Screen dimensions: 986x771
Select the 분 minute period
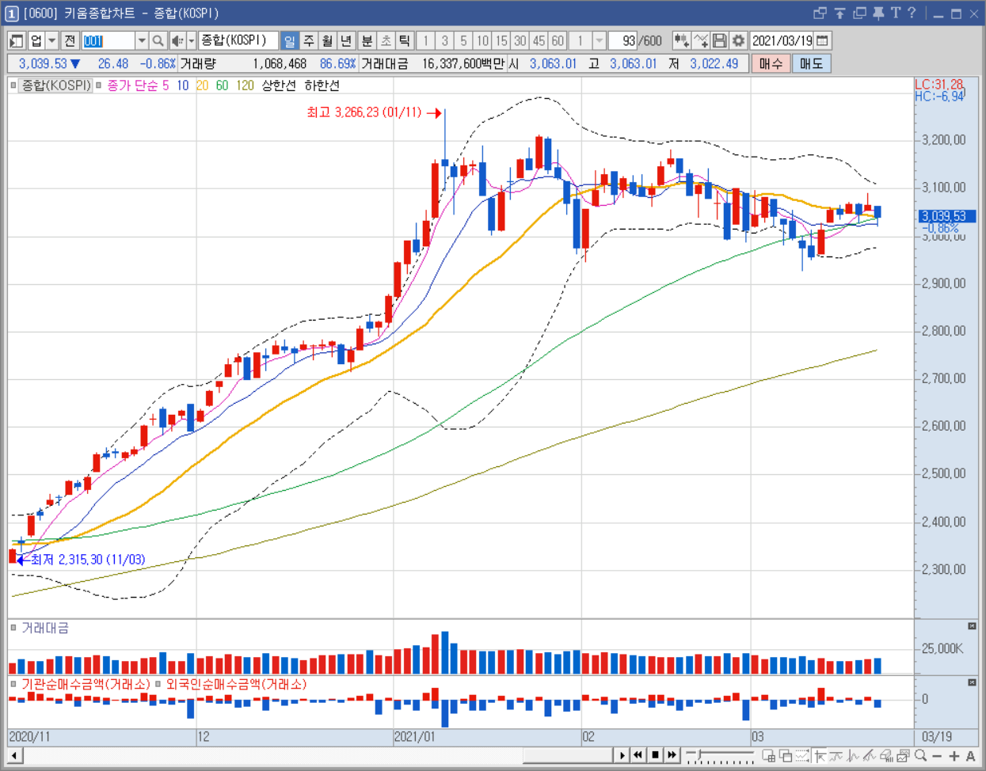click(367, 40)
